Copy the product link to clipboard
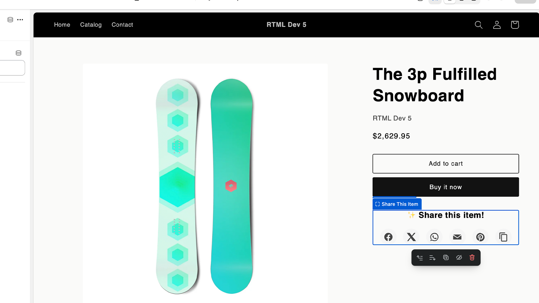539x303 pixels. point(503,237)
